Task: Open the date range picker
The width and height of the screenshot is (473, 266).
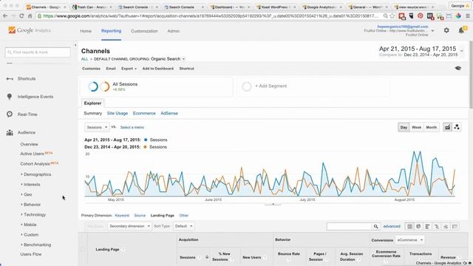Action: (421, 51)
